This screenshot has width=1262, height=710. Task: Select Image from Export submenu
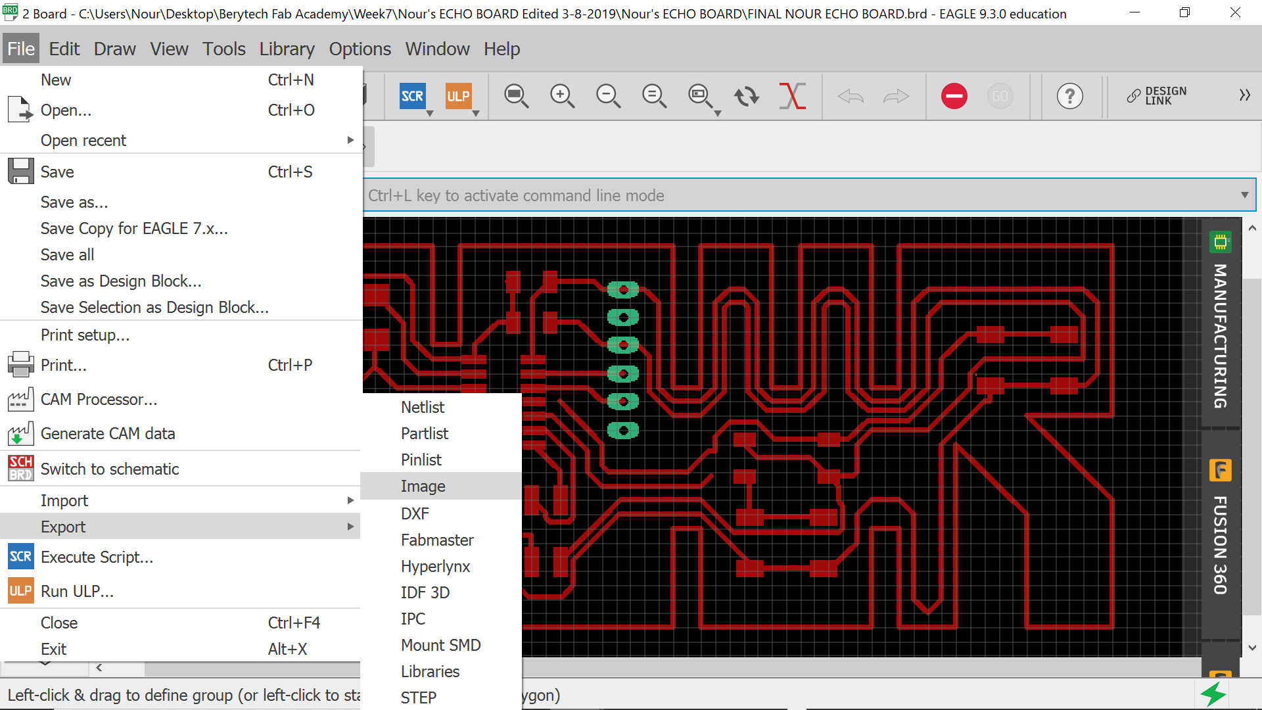pos(423,486)
